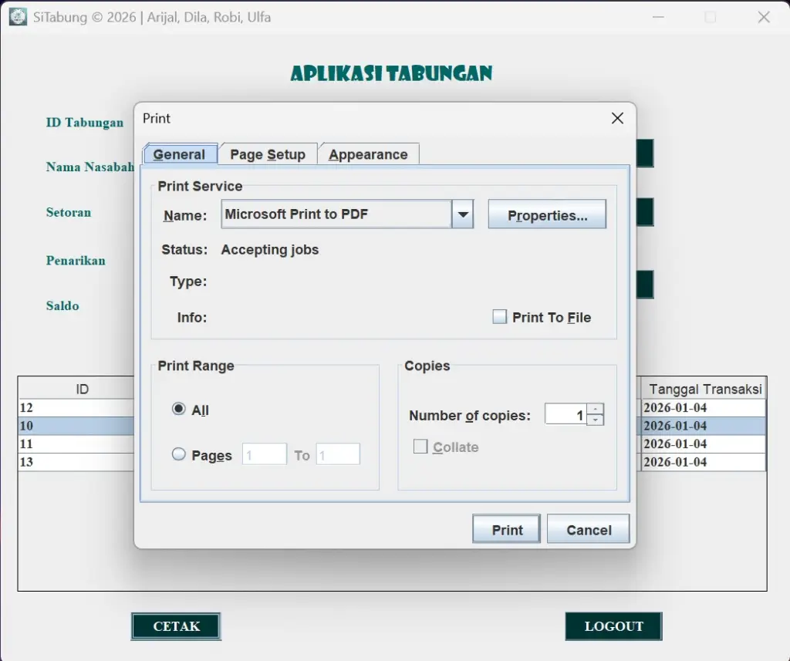Switch to the Page Setup tab
790x661 pixels.
tap(268, 154)
